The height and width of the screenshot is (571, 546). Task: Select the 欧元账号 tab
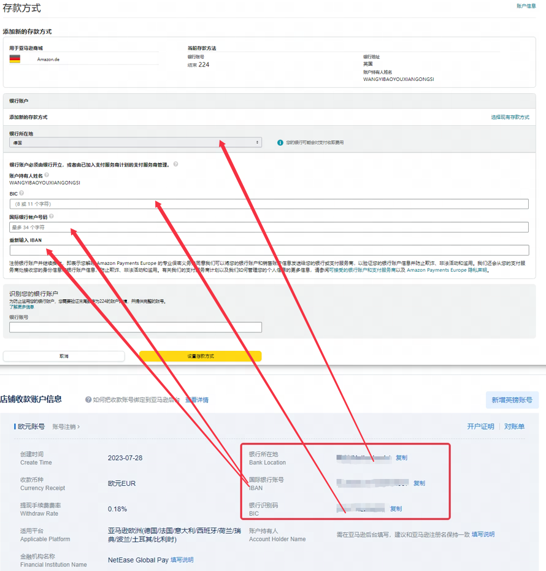coord(31,427)
